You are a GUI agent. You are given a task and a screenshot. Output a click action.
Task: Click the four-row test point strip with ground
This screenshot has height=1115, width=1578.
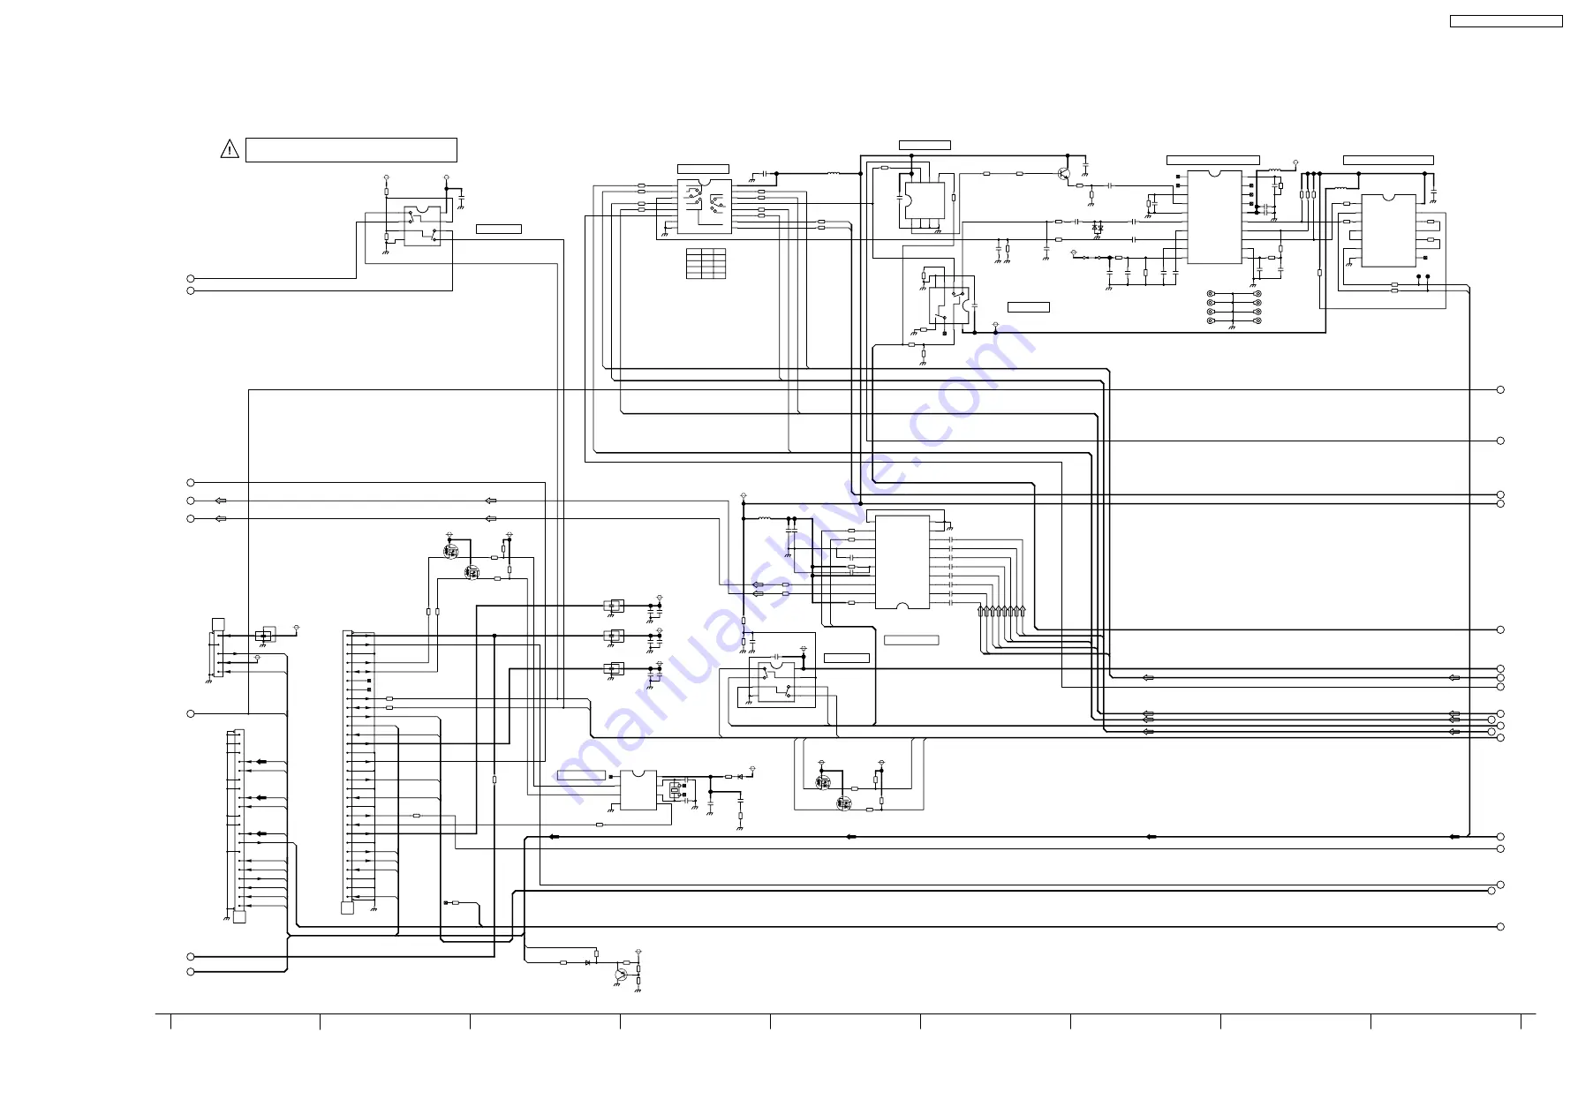tap(1234, 308)
